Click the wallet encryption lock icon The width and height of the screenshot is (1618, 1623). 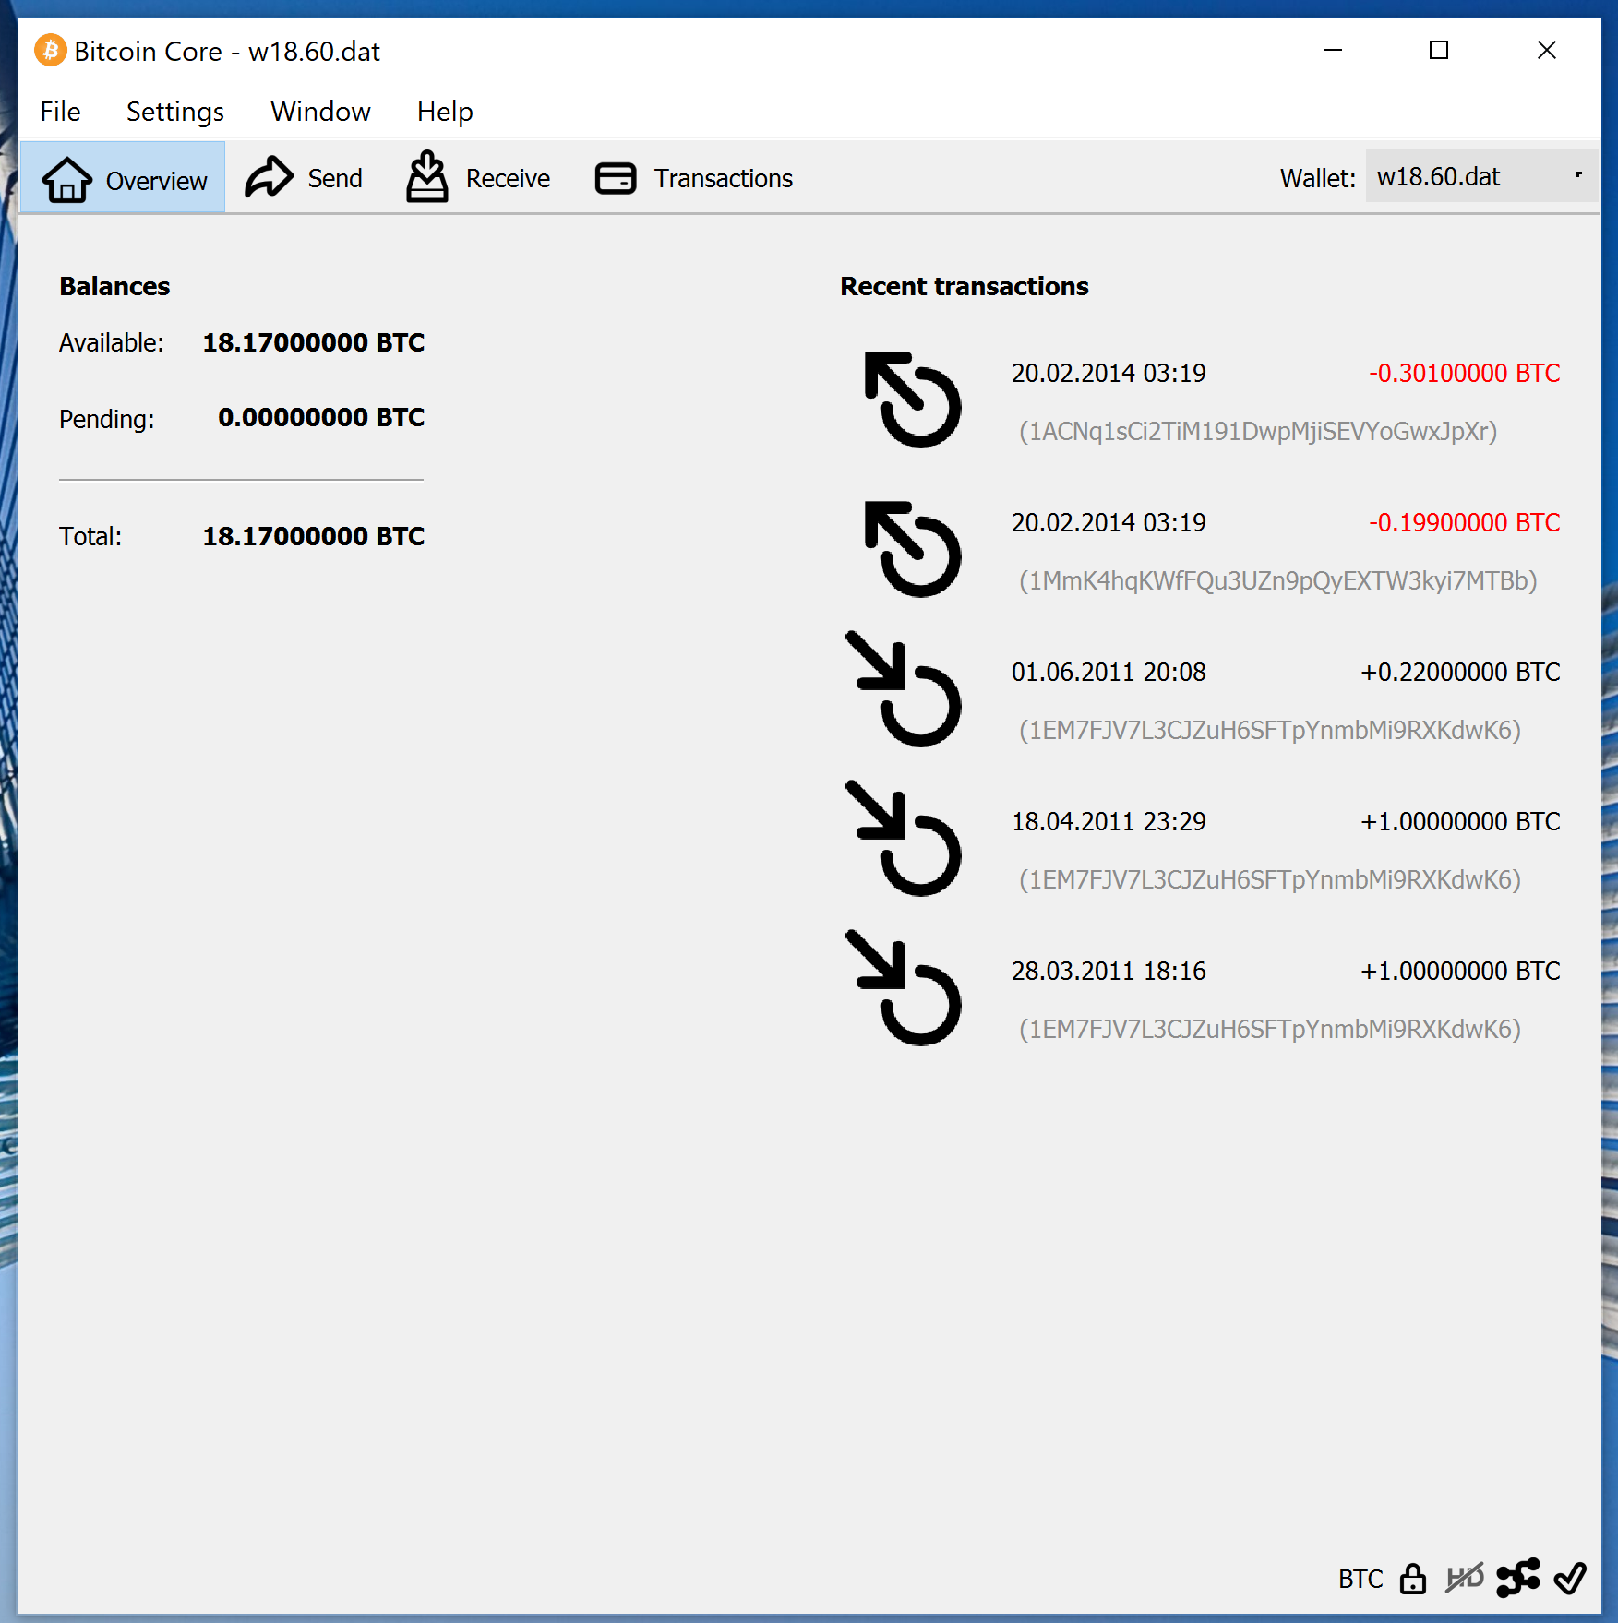click(1412, 1579)
